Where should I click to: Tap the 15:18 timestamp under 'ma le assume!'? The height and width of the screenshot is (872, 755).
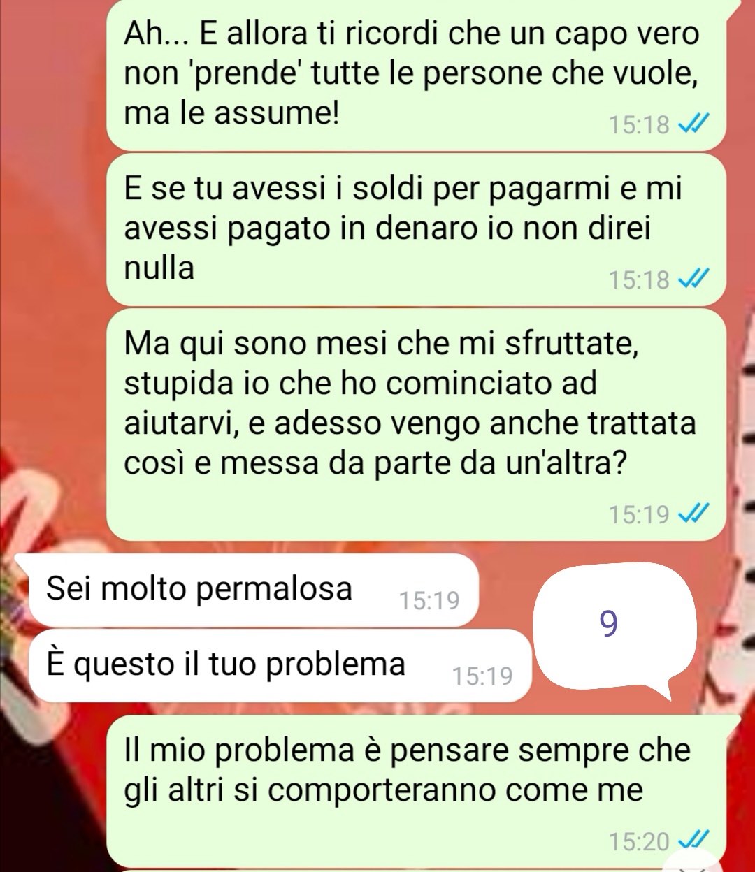tap(639, 126)
